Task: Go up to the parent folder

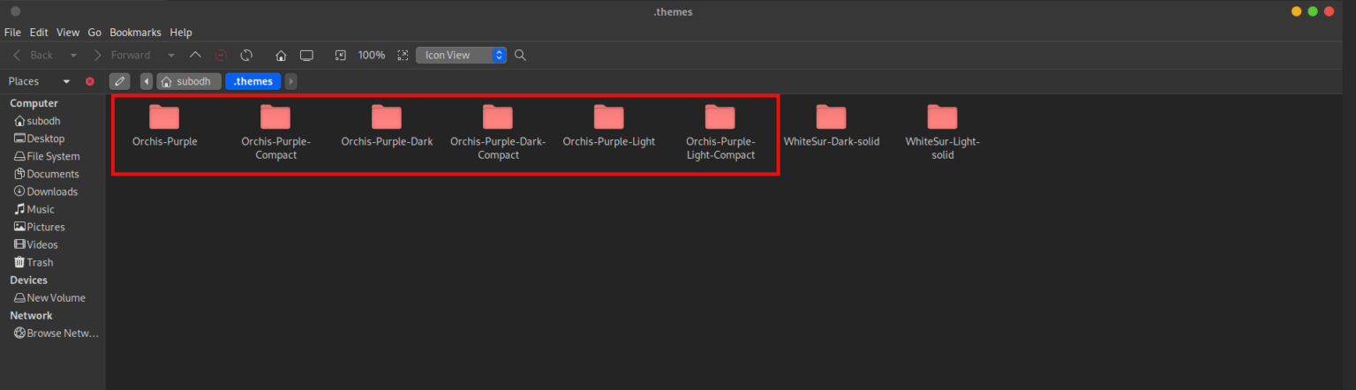Action: (196, 55)
